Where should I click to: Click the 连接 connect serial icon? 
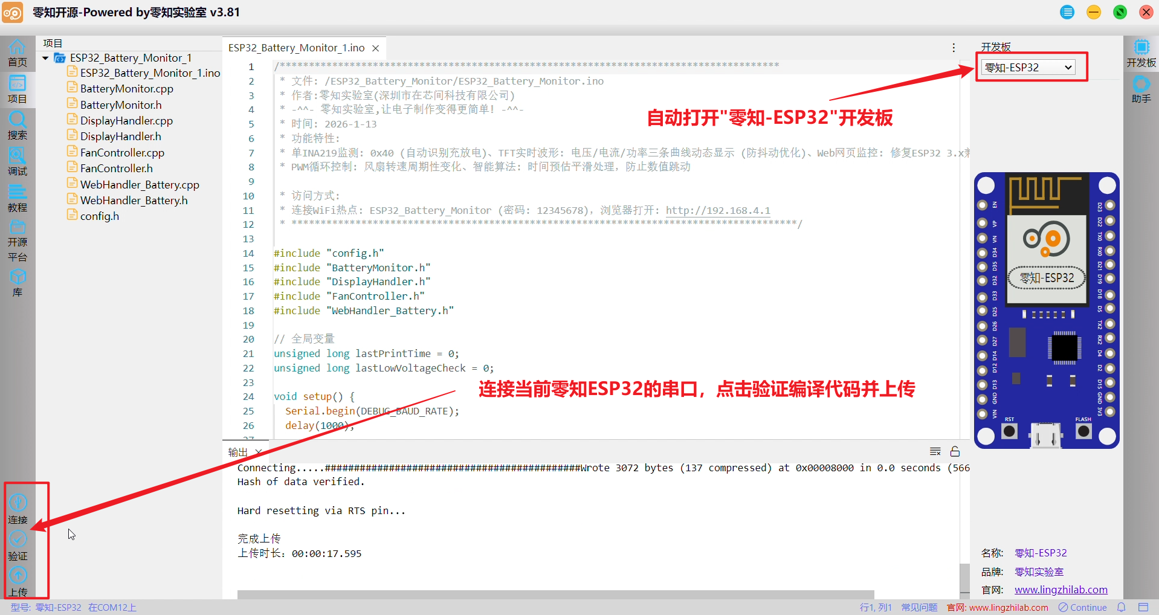click(18, 509)
